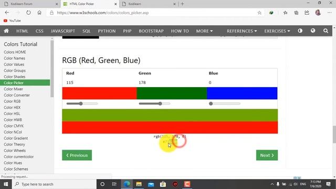Viewport: 336px width, 189px height.
Task: Open a new browser tab
Action: pos(182,4)
